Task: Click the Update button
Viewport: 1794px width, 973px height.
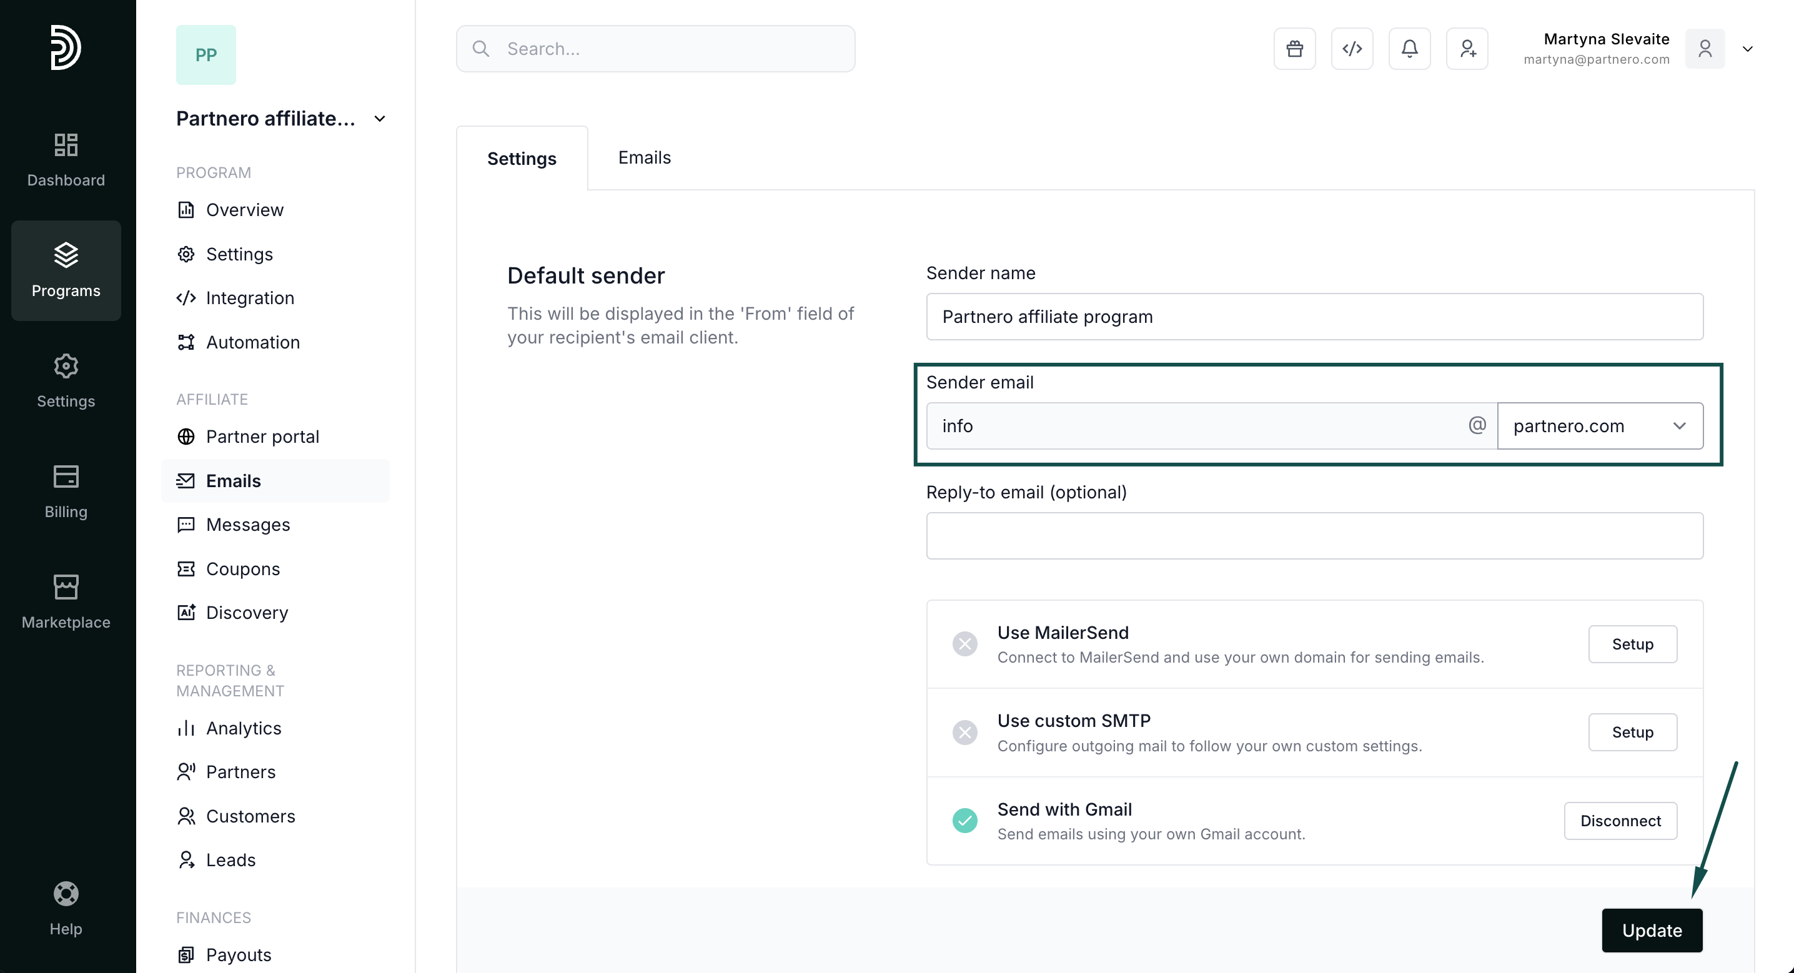Action: pos(1651,931)
